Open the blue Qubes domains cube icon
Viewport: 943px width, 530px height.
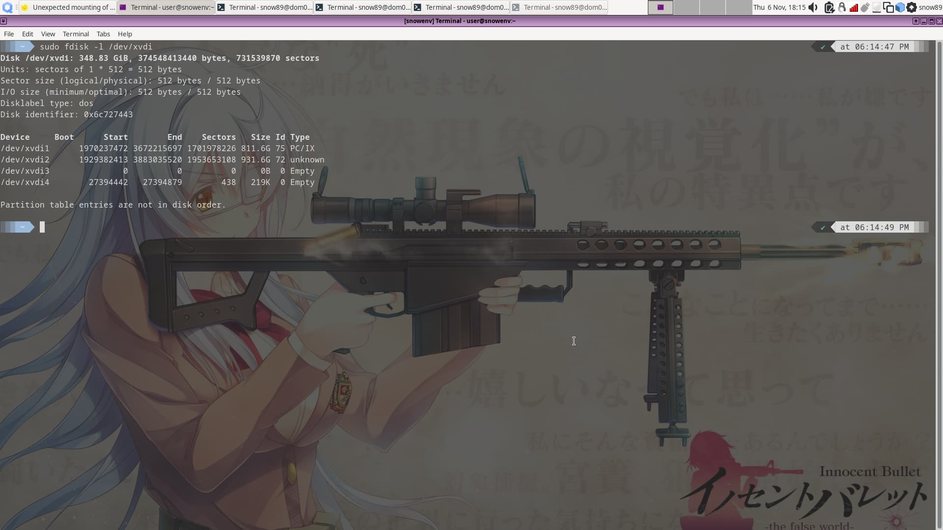pos(900,7)
